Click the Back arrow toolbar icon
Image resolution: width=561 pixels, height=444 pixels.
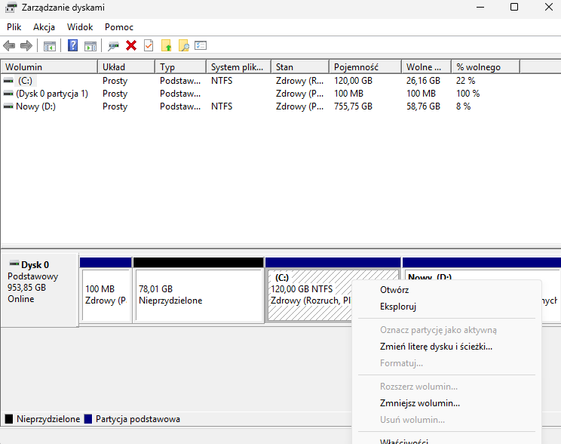click(9, 46)
